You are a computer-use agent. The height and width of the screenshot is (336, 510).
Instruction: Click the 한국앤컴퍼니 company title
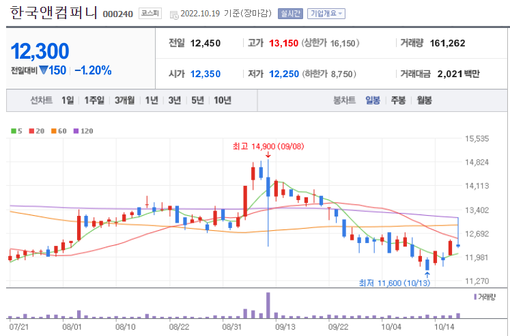point(54,13)
